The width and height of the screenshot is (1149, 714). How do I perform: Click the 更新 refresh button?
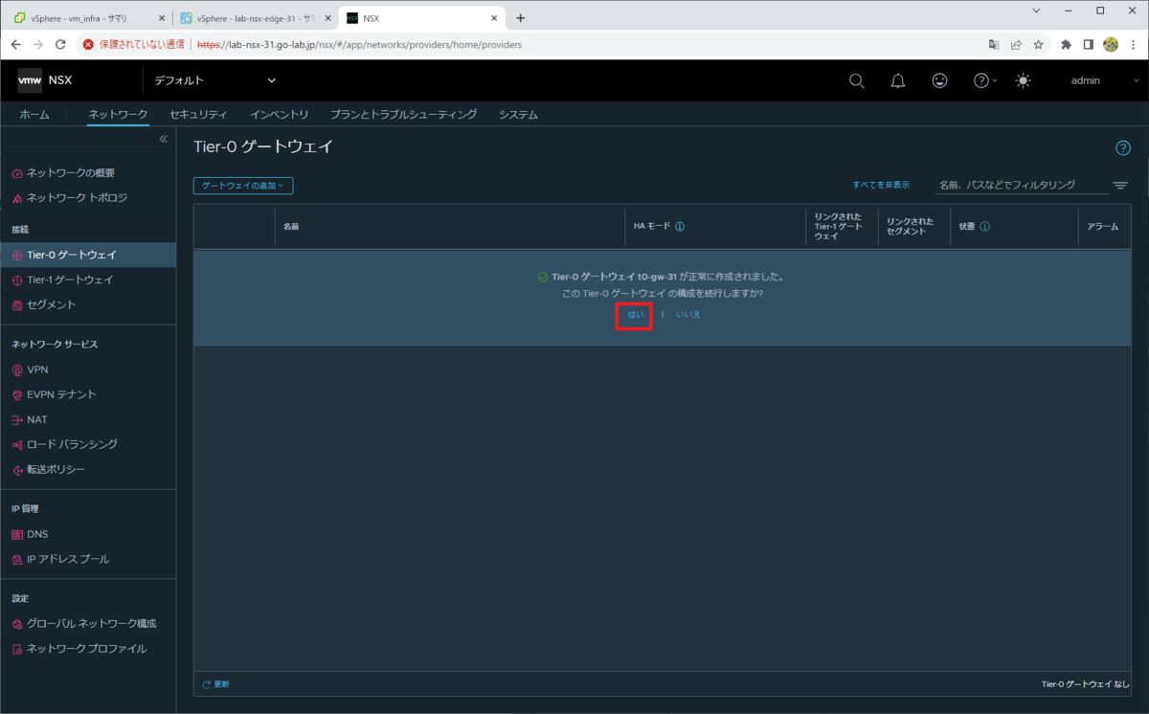[215, 684]
